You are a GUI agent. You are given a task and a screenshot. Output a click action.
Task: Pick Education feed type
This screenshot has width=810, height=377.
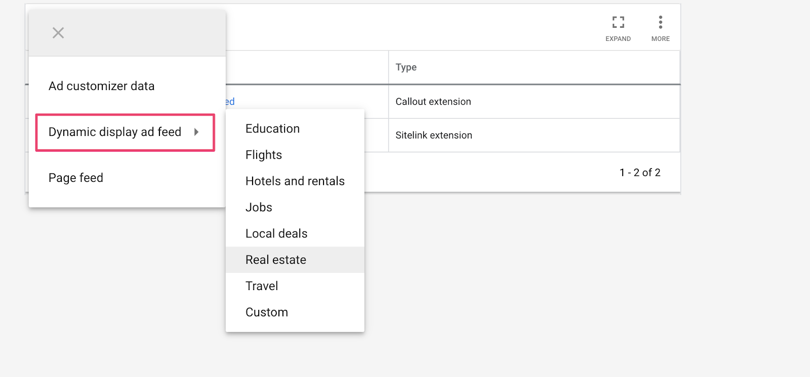tap(272, 129)
